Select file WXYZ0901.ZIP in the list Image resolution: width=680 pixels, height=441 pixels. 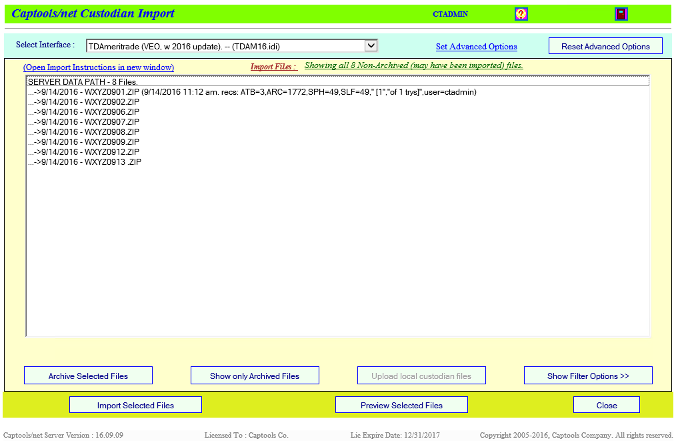tap(111, 92)
